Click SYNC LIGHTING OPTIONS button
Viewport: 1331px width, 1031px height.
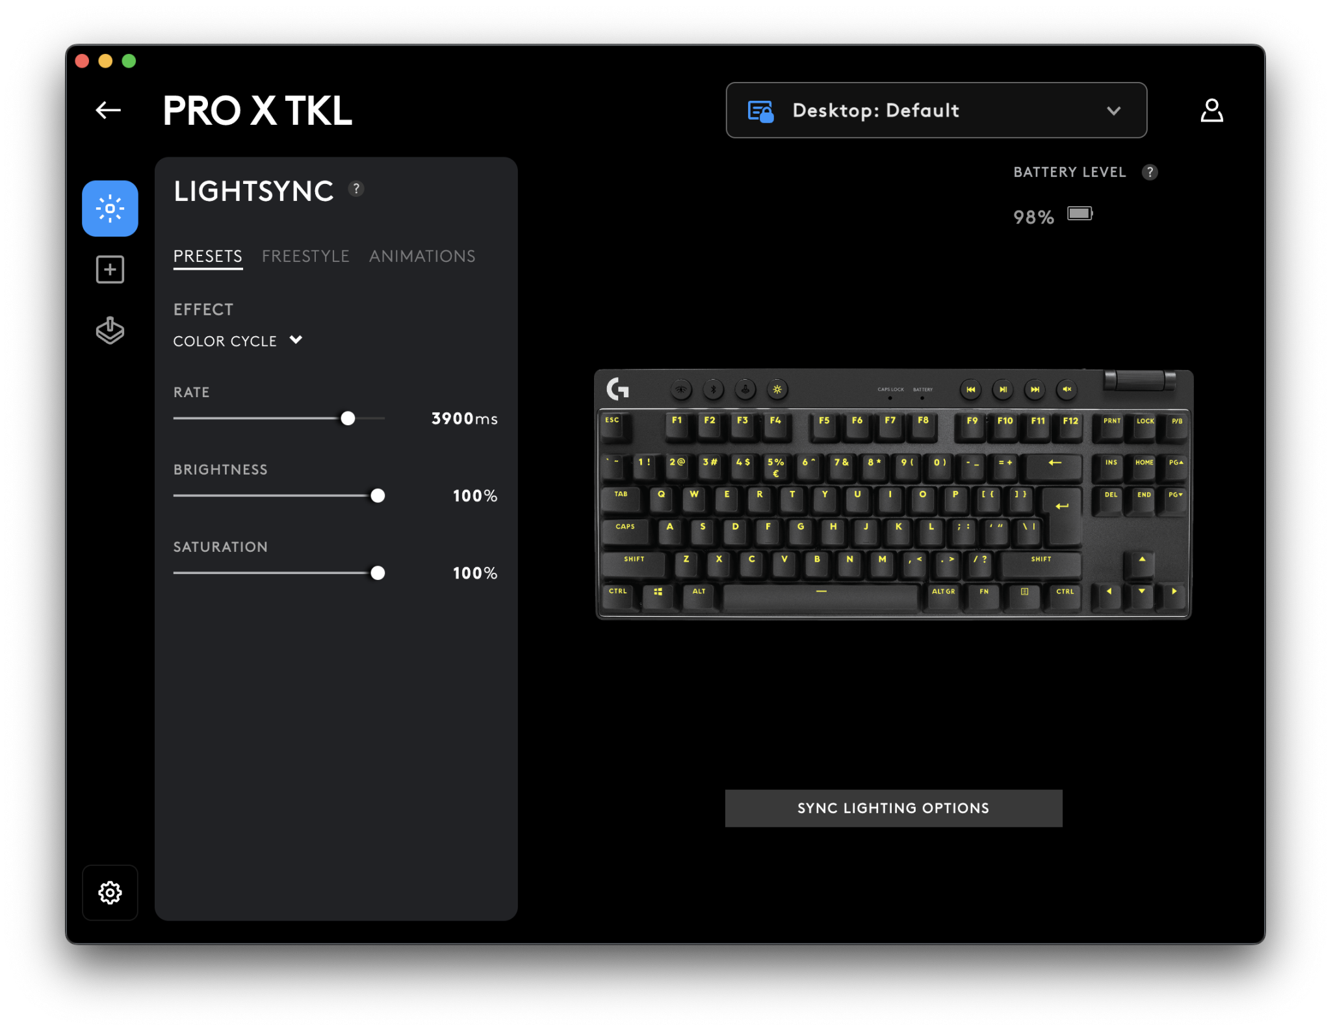[x=894, y=808]
